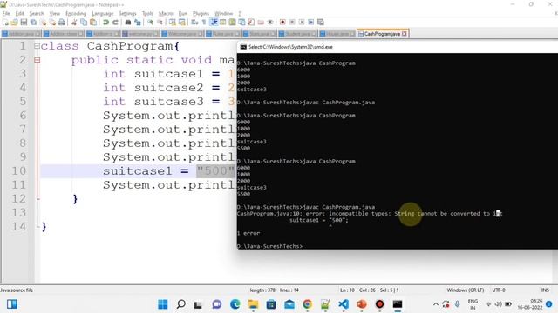This screenshot has width=558, height=313.
Task: Open the Plugins menu
Action: point(201,14)
